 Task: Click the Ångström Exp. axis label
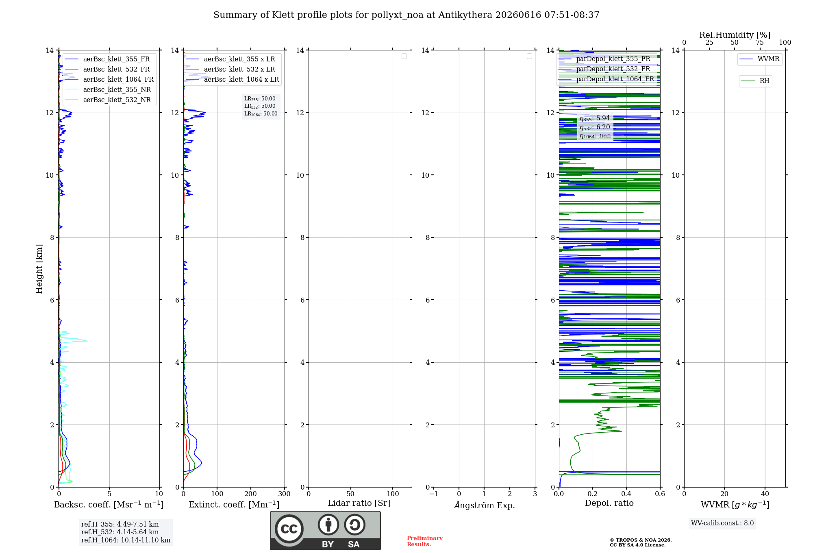point(485,505)
